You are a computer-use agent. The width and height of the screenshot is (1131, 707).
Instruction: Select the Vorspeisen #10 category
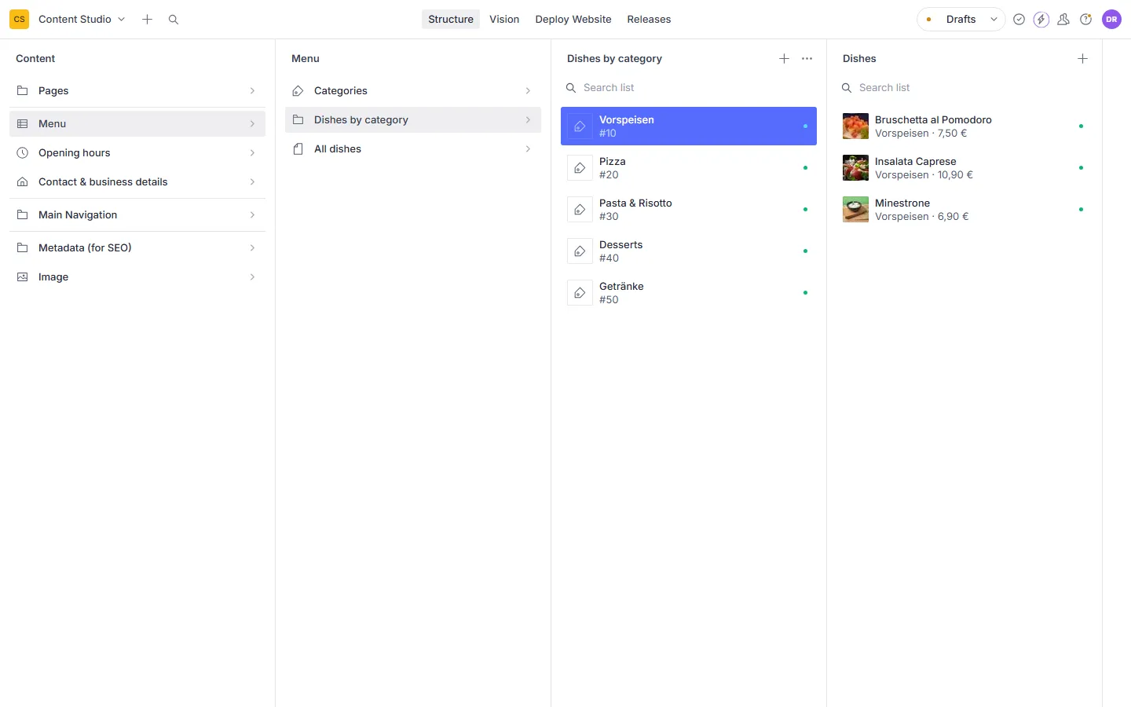click(689, 126)
